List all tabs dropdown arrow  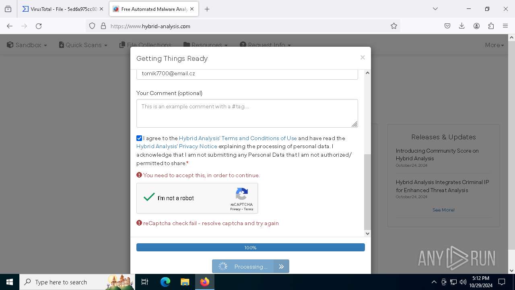[435, 9]
